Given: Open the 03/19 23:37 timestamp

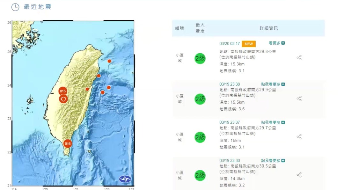Looking at the screenshot, I should [230, 122].
